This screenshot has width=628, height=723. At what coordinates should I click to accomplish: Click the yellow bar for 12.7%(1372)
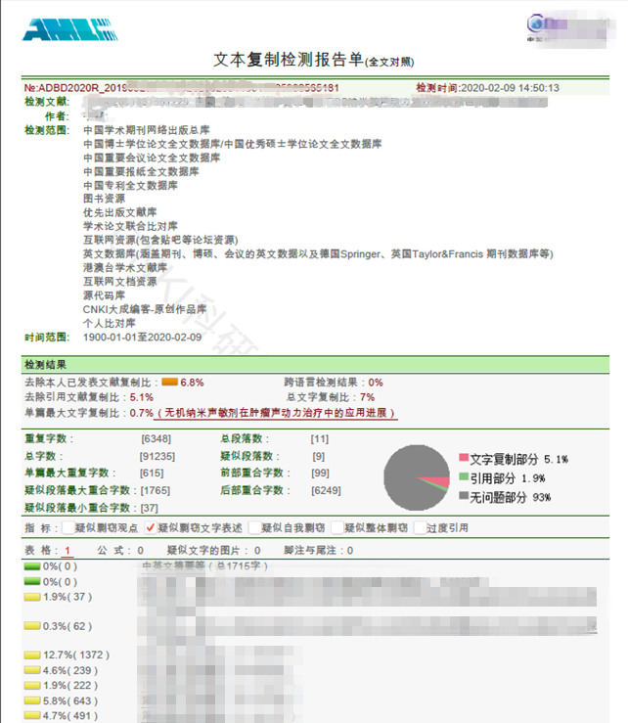[32, 655]
